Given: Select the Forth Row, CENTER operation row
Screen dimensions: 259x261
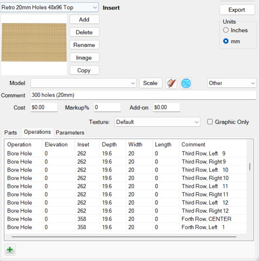Looking at the screenshot, I should (x=124, y=219).
